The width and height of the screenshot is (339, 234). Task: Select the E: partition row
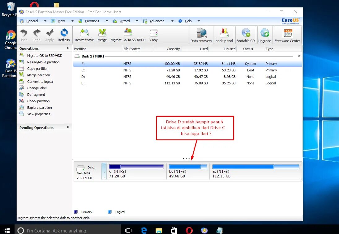pos(188,83)
